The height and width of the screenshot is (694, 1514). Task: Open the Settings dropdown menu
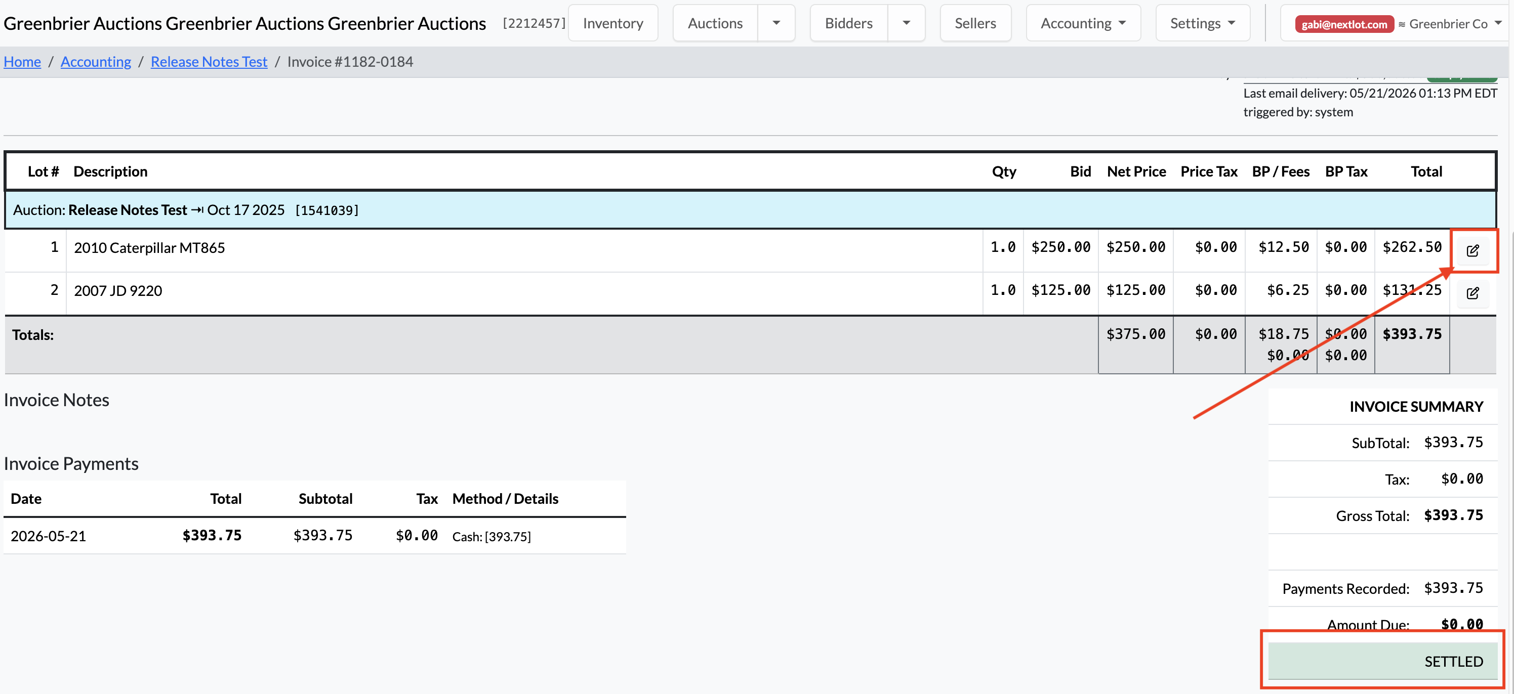tap(1202, 23)
